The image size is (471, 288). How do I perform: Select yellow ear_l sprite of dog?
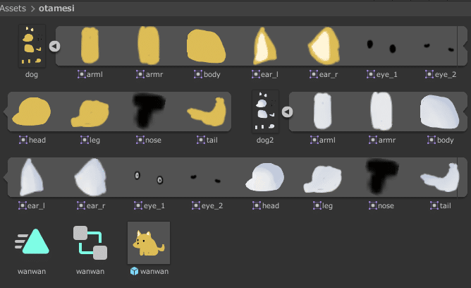(x=264, y=46)
